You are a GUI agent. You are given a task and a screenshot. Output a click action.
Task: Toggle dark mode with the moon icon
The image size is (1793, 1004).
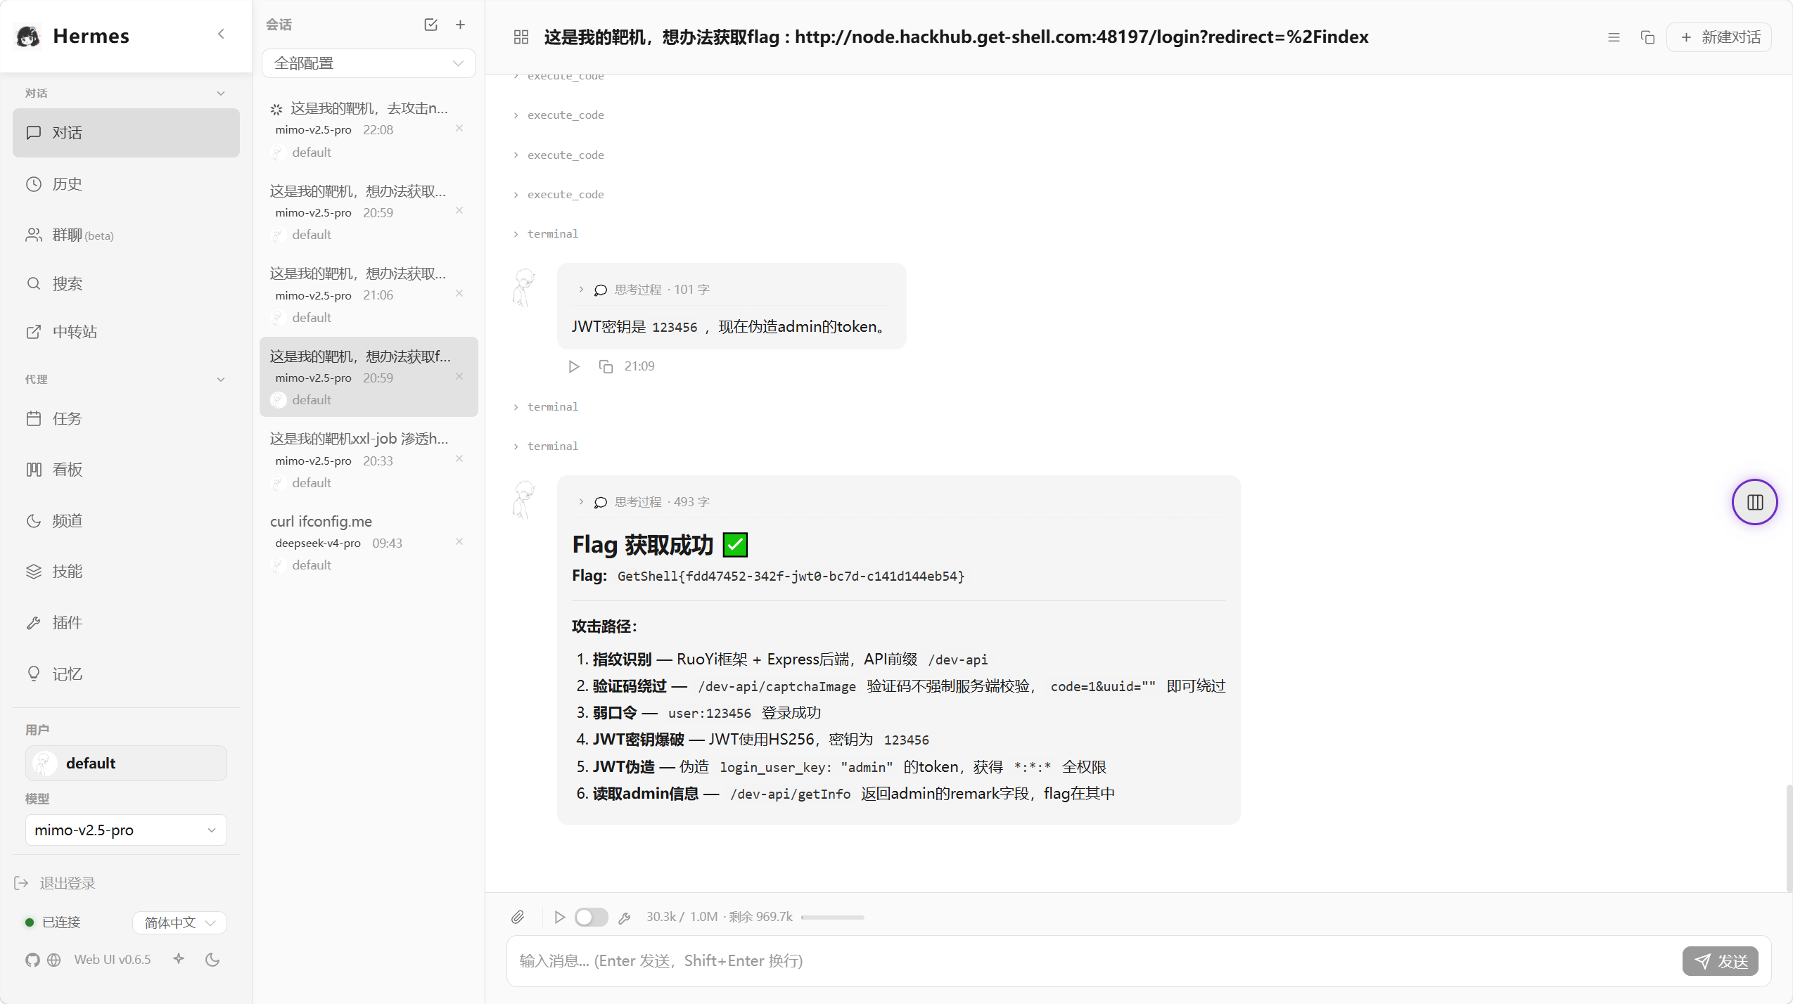click(212, 960)
